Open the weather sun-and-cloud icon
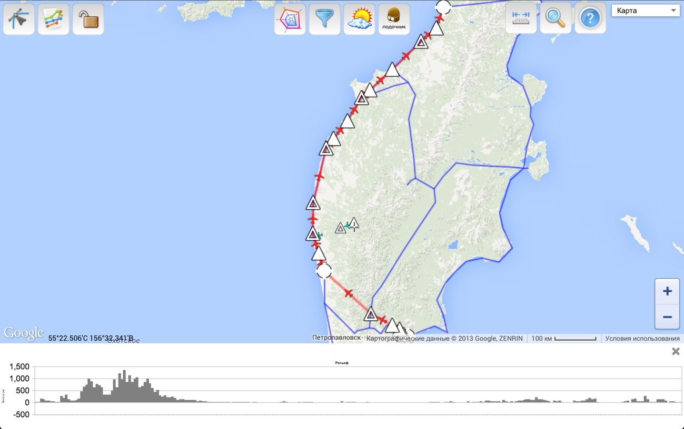Screen dimensions: 684x429 click(359, 19)
